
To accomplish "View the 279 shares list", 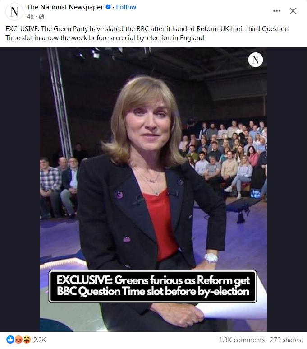I will click(x=285, y=340).
